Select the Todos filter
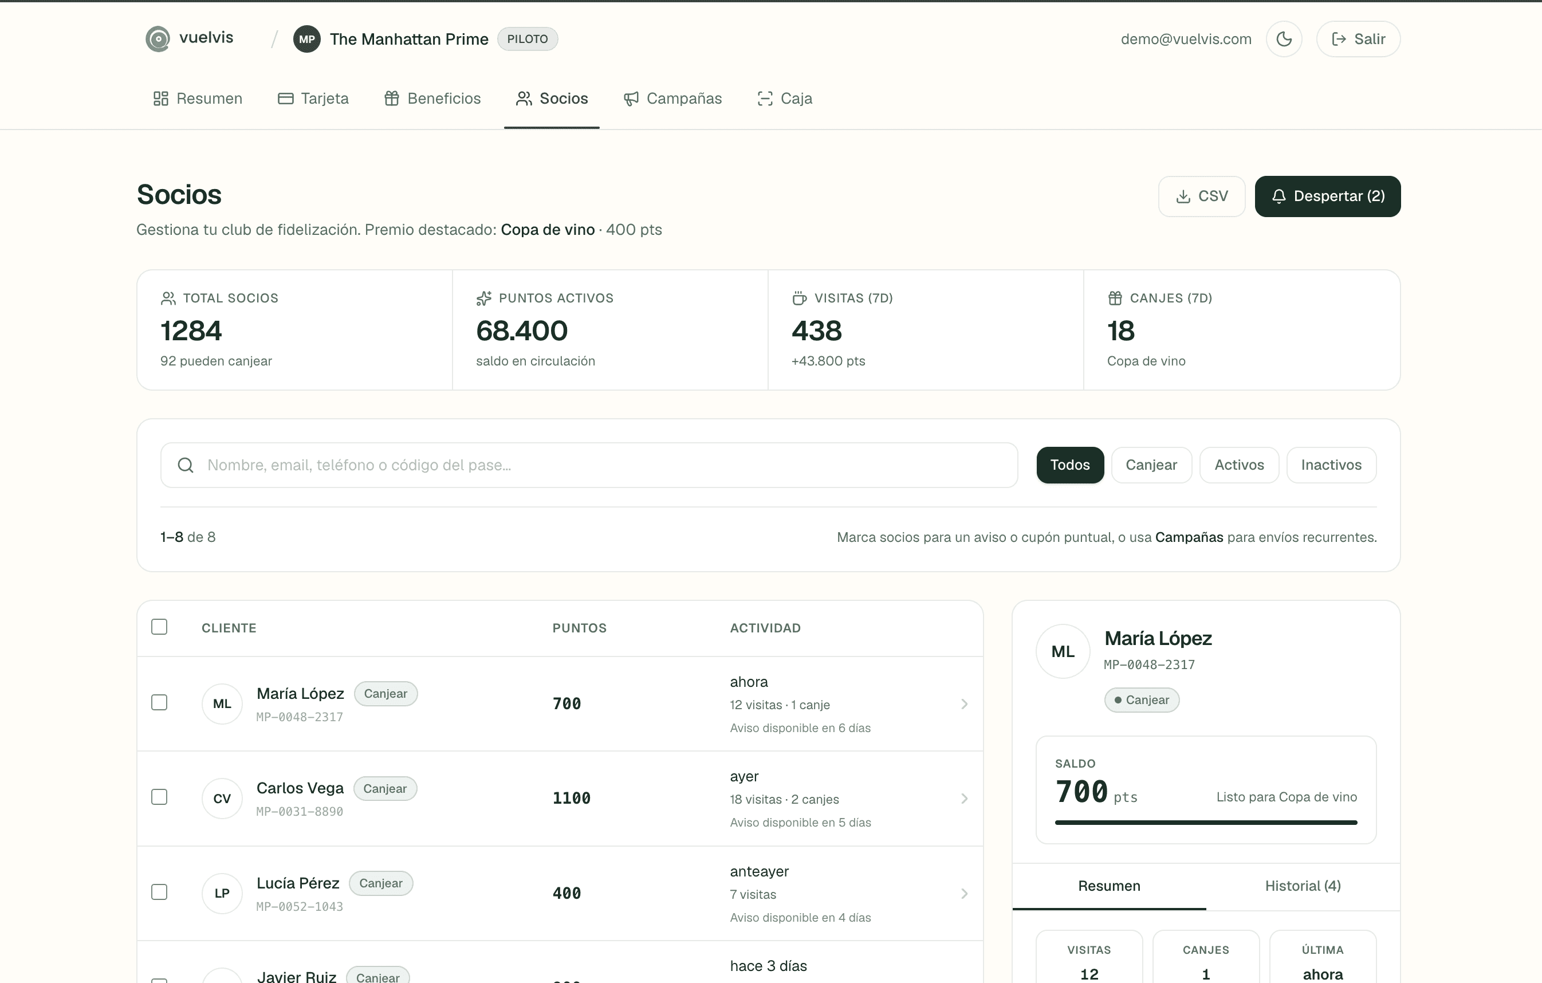 tap(1070, 465)
